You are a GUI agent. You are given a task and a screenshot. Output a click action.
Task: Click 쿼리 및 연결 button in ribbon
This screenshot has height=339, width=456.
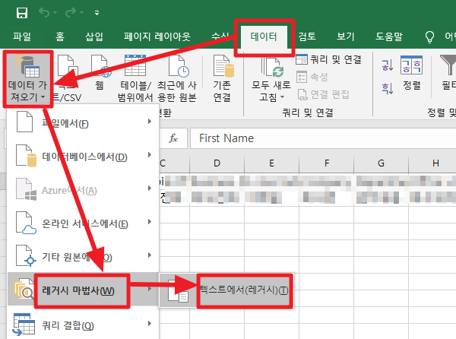click(x=328, y=59)
